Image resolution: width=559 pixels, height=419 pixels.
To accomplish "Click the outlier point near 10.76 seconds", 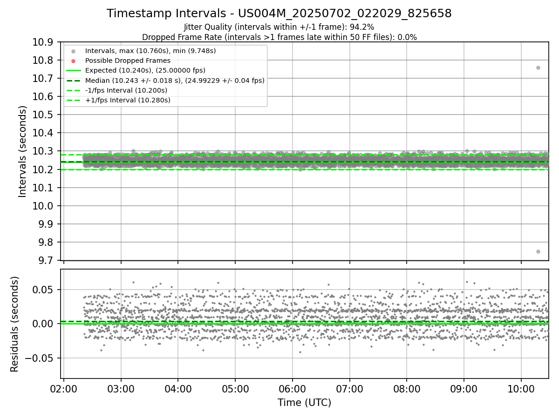I will coord(538,68).
